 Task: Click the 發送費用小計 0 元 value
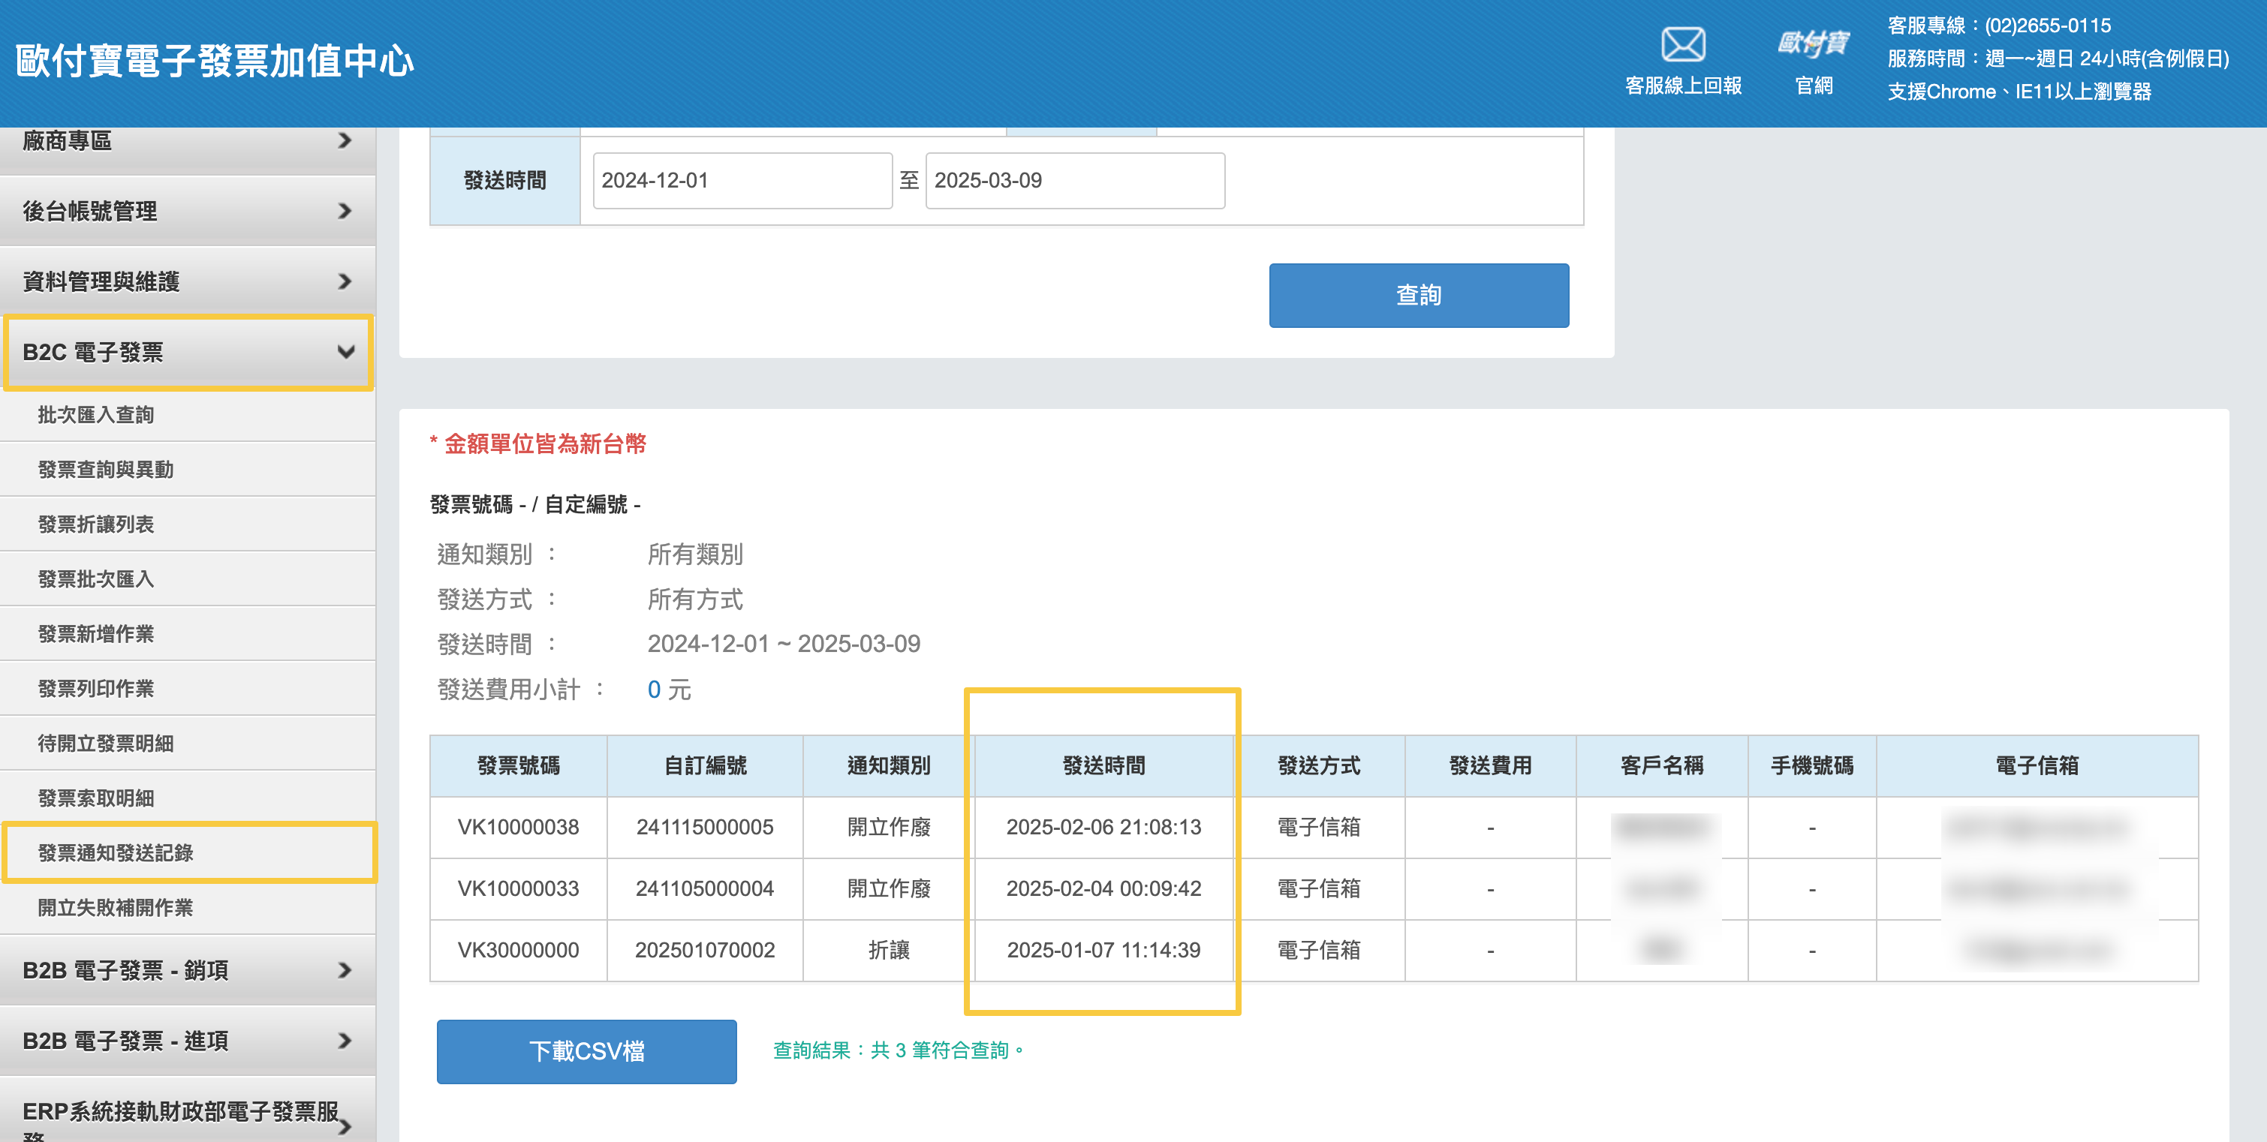point(669,690)
